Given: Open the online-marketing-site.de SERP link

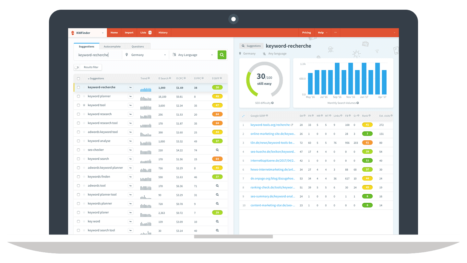Looking at the screenshot, I should pyautogui.click(x=272, y=134).
